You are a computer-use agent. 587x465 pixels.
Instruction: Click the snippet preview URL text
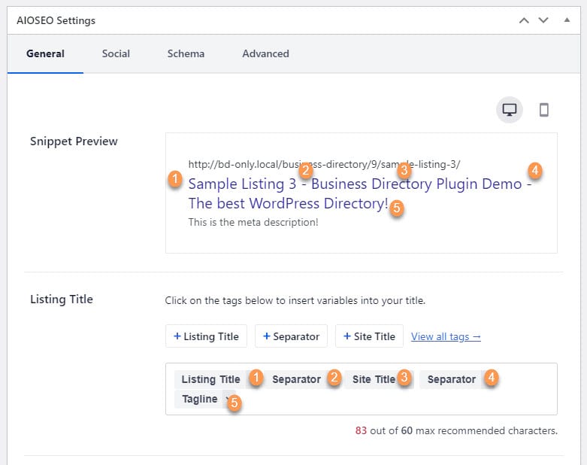click(324, 164)
